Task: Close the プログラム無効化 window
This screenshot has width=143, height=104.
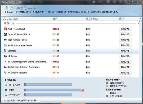Action: 138,2
